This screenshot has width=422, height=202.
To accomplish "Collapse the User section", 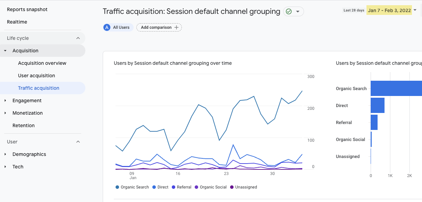I will [78, 141].
